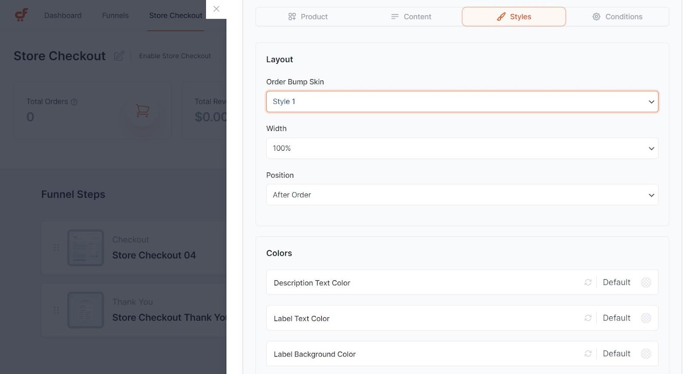The height and width of the screenshot is (374, 695).
Task: Open the Description Text Color swatch
Action: click(x=646, y=282)
